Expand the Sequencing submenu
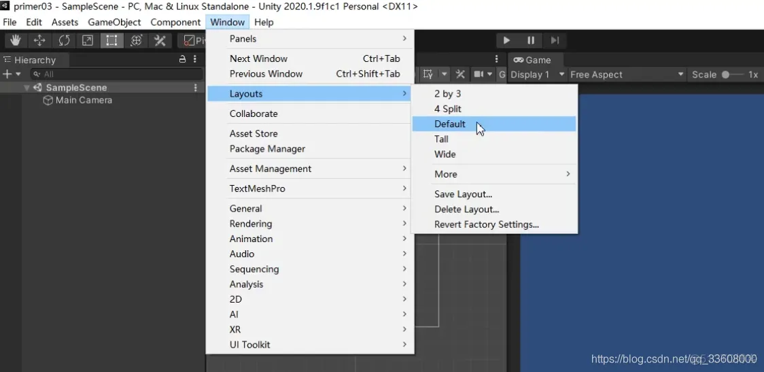This screenshot has height=372, width=764. pyautogui.click(x=310, y=269)
